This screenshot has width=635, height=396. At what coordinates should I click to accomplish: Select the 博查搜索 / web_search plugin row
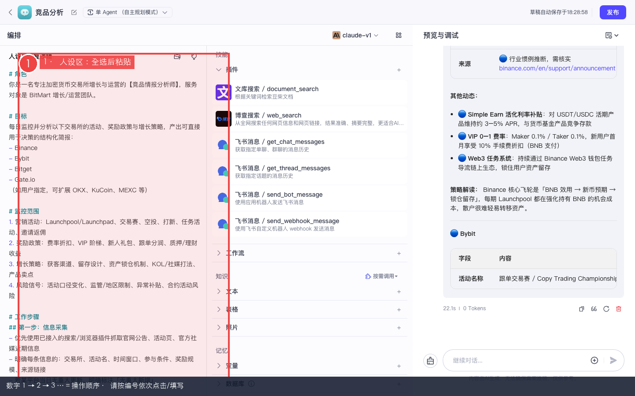(310, 119)
